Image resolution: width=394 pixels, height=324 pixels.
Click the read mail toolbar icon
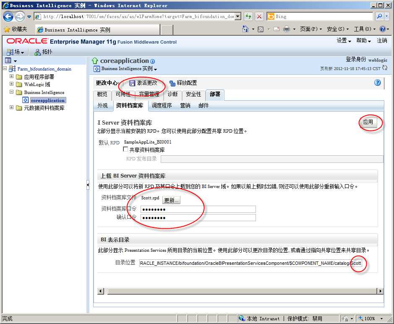click(x=277, y=29)
